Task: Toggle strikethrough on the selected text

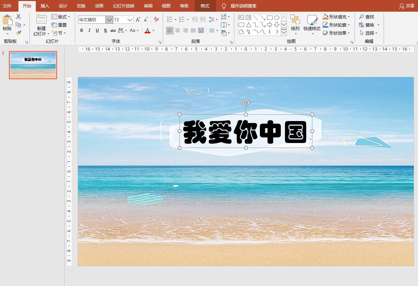Action: click(x=113, y=31)
